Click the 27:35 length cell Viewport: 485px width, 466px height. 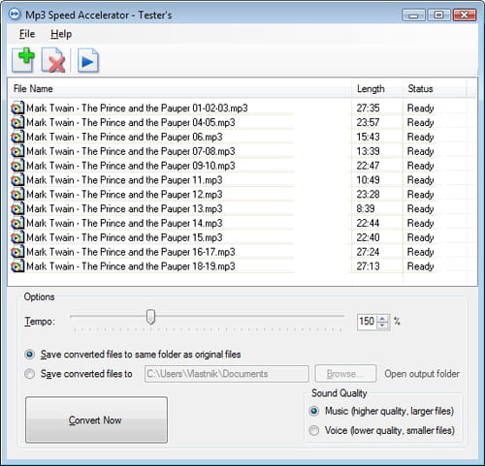[368, 108]
